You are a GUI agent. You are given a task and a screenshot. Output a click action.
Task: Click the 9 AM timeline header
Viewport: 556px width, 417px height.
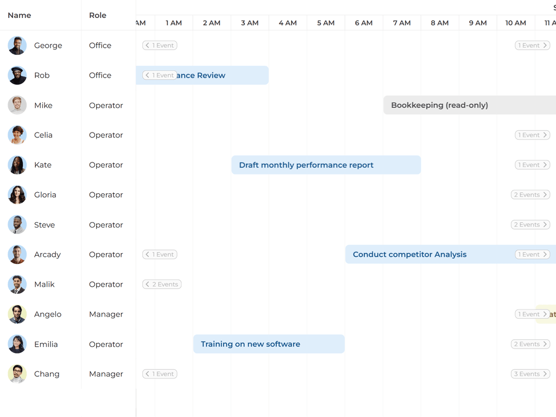pos(478,23)
